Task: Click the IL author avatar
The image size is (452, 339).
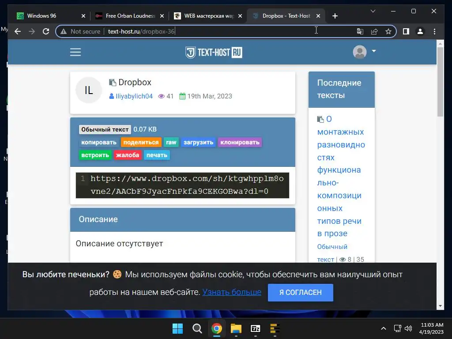Action: click(89, 90)
